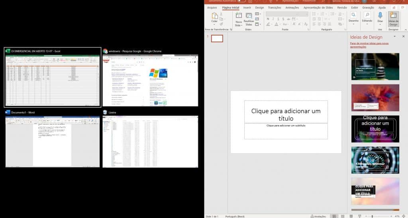
Task: Click the numbered list icon
Action: (323, 14)
